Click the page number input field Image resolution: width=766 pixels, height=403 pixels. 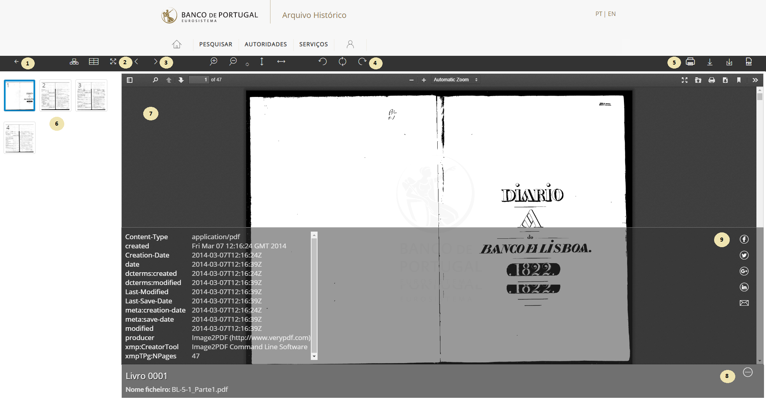(x=199, y=80)
